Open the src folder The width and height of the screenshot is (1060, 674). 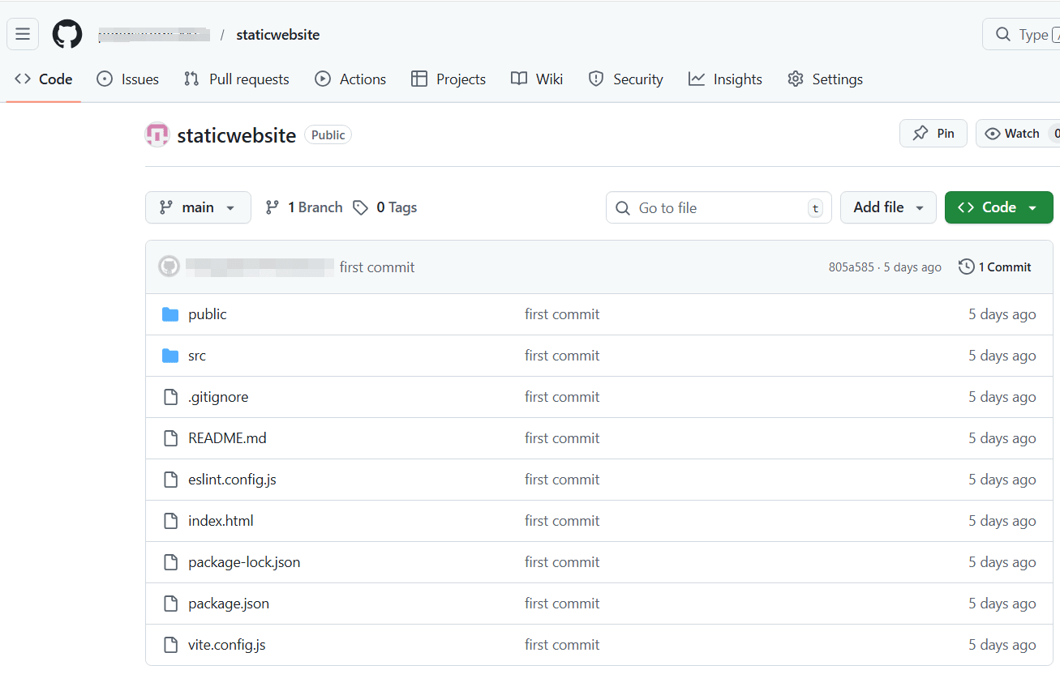click(x=196, y=356)
